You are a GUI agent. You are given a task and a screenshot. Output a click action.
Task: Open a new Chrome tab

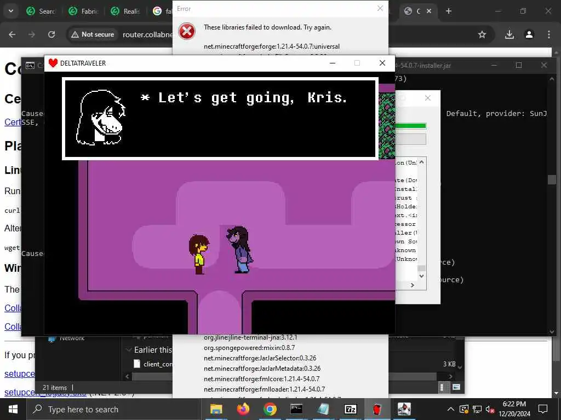point(449,11)
